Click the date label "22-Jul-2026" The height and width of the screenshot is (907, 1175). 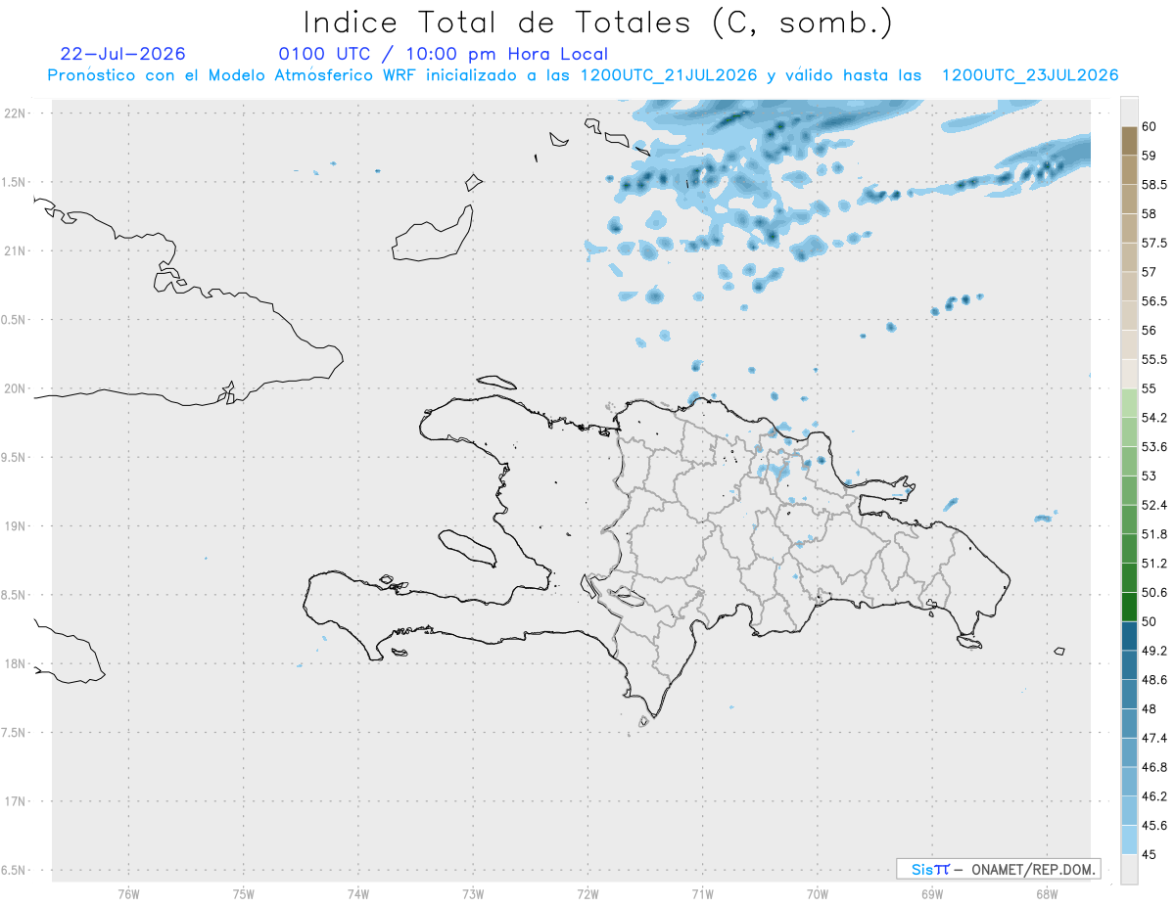tap(122, 54)
